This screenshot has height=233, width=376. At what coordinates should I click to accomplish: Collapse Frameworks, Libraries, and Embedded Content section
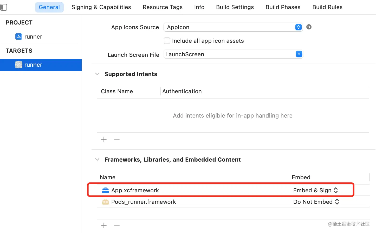point(97,160)
